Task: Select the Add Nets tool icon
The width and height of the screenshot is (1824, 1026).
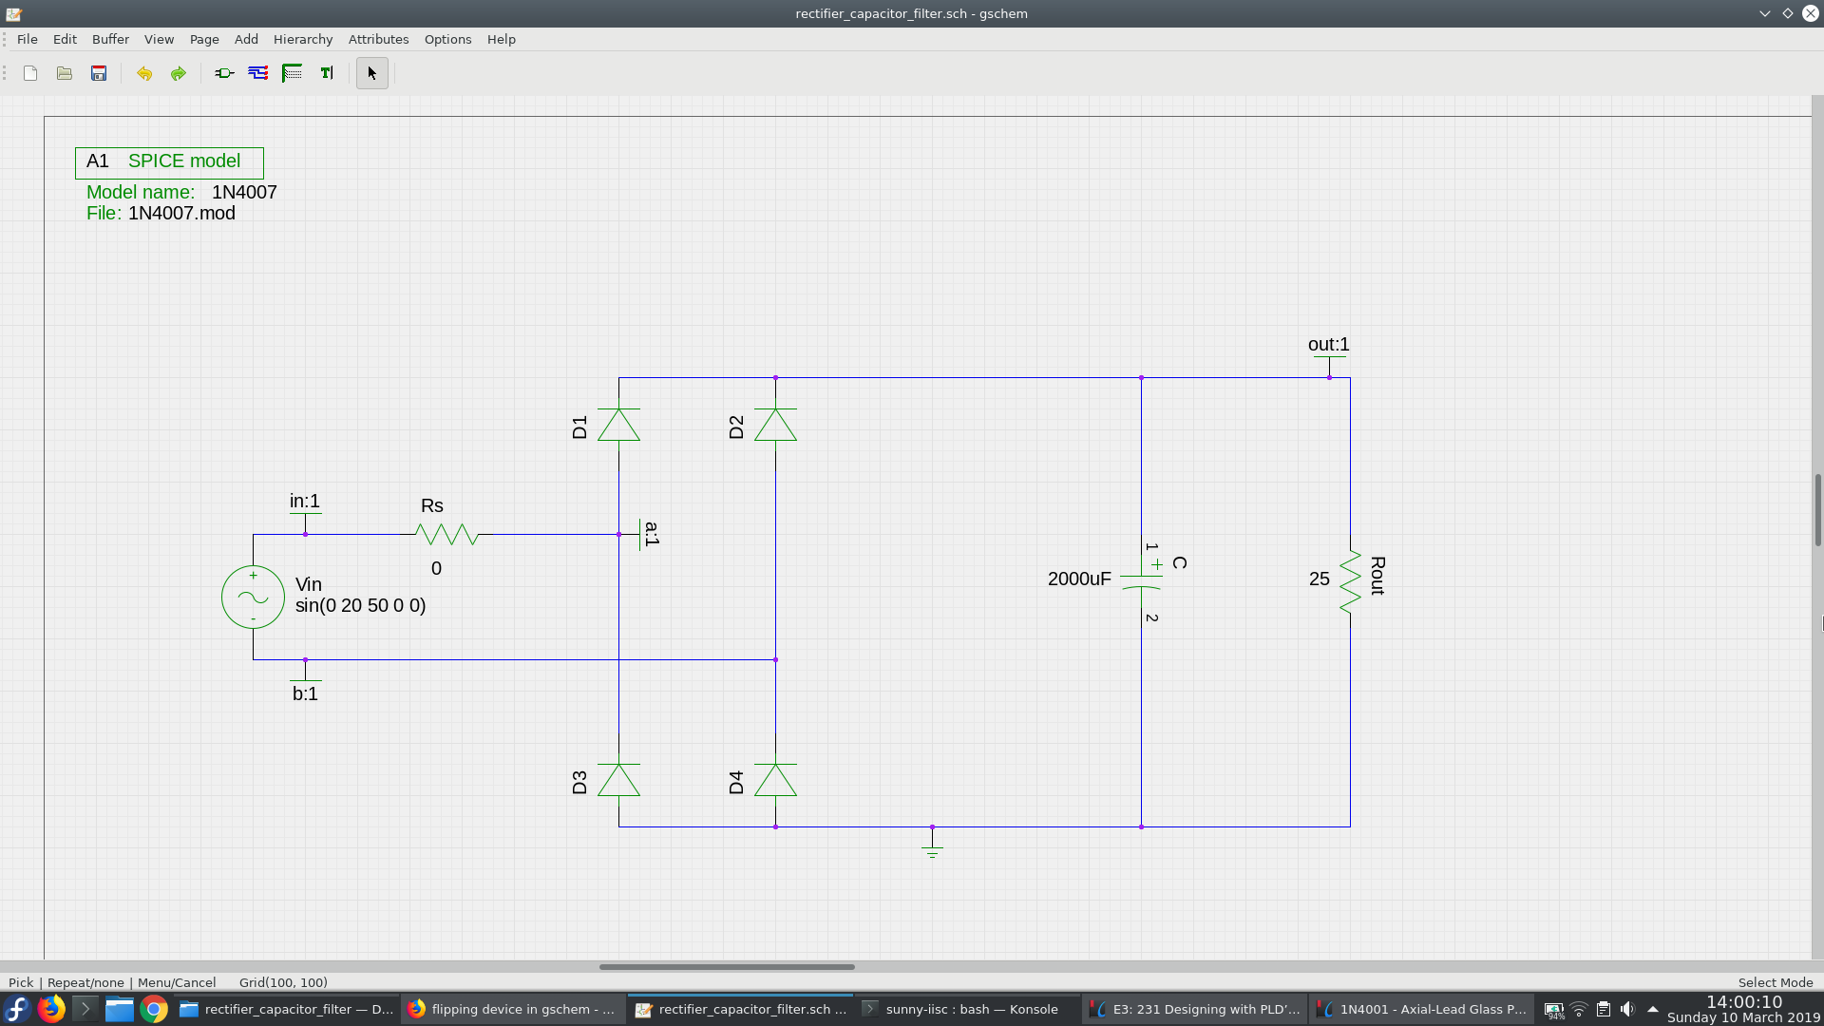Action: pos(258,73)
